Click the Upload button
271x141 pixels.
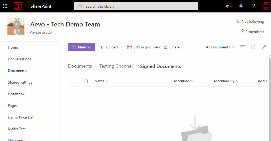click(x=109, y=47)
